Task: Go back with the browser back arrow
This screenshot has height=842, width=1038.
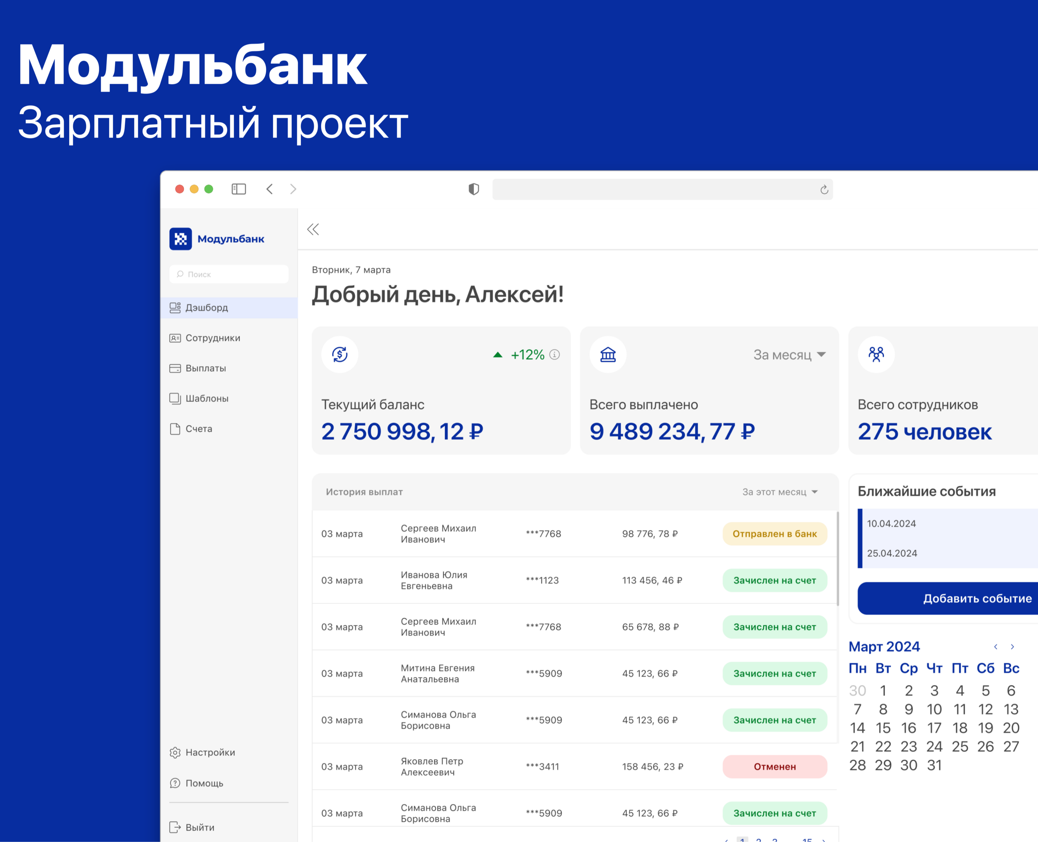Action: coord(270,189)
